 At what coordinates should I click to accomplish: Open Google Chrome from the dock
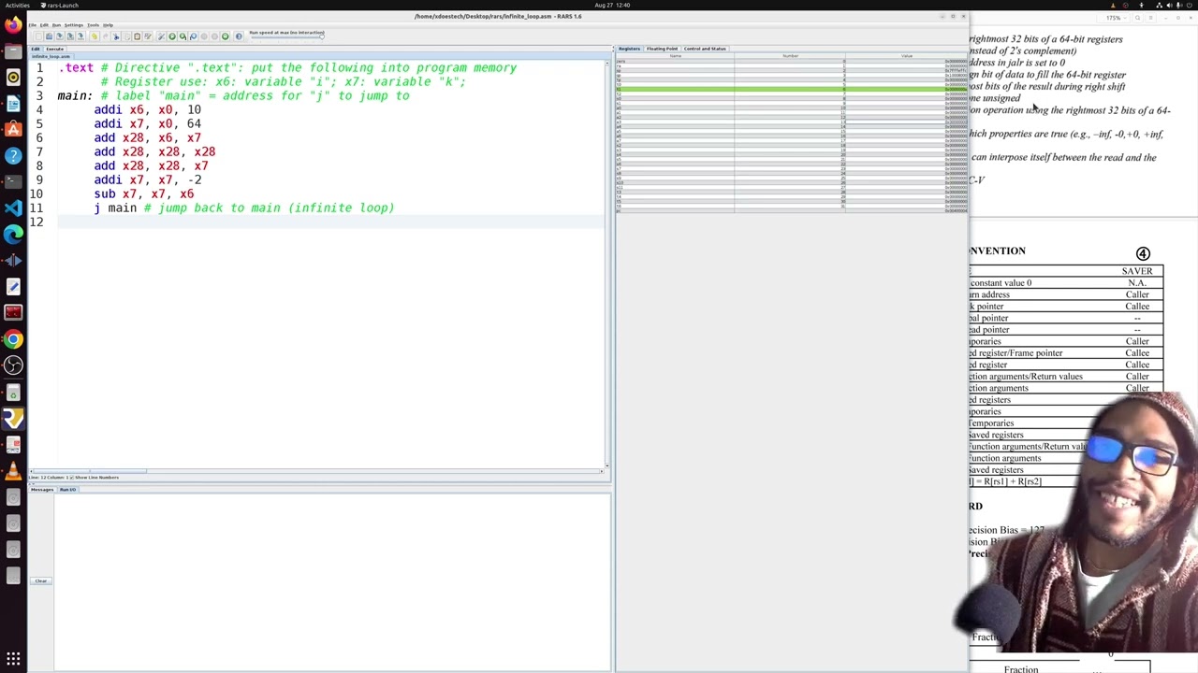(13, 339)
